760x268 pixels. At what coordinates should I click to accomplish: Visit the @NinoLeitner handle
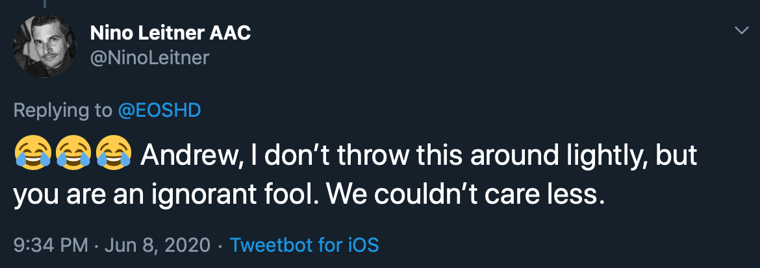[x=149, y=58]
